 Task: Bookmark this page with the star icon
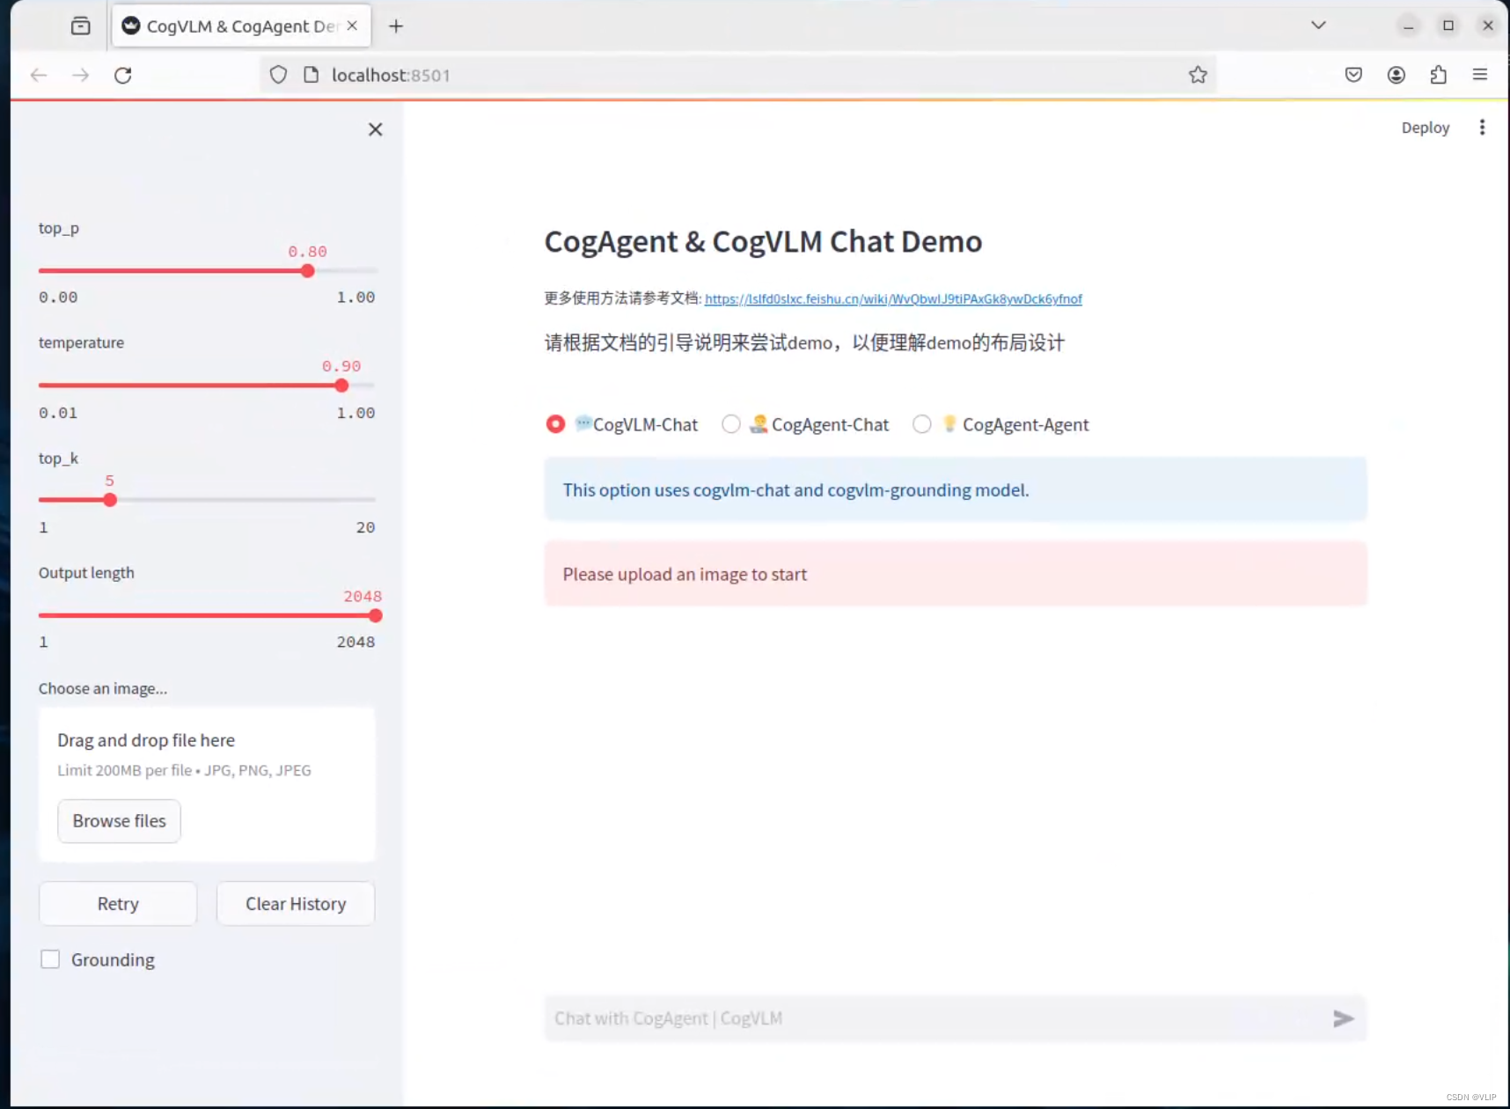(x=1198, y=75)
